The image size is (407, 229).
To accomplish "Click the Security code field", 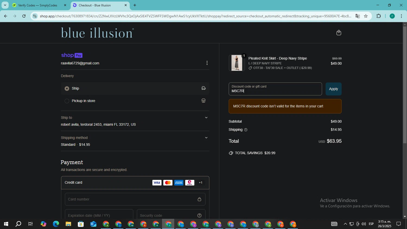I will pyautogui.click(x=171, y=215).
